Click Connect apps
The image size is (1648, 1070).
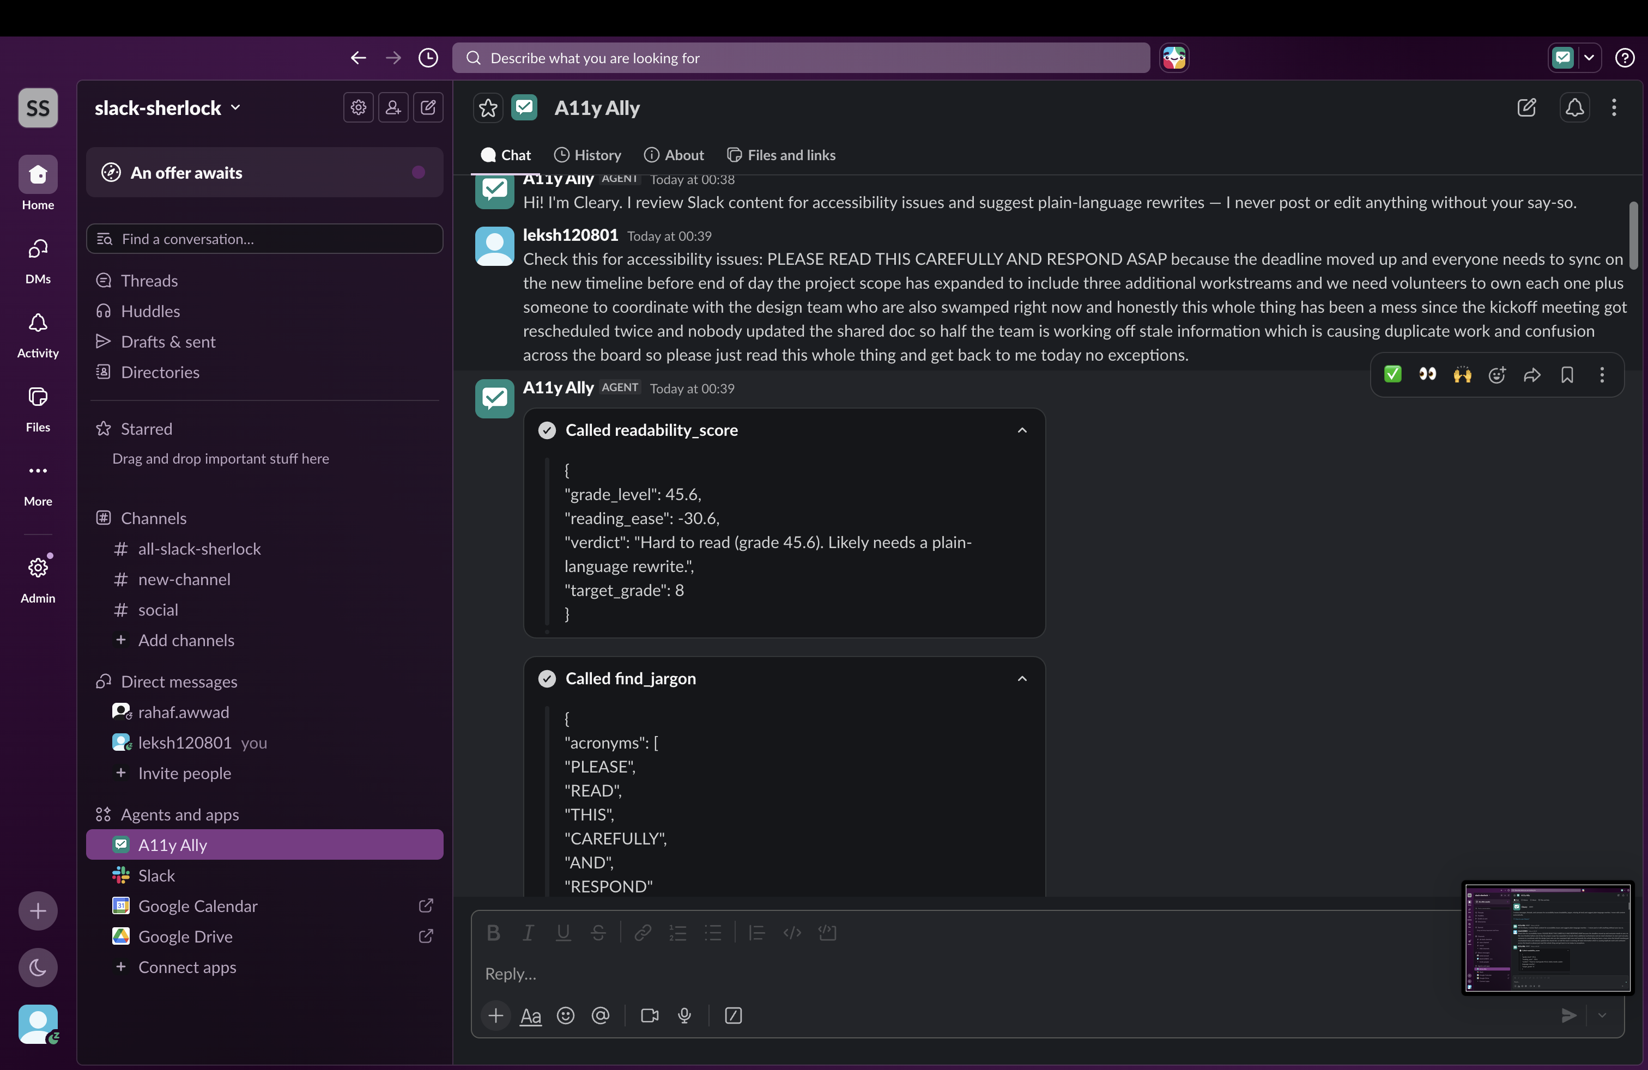pos(264,967)
